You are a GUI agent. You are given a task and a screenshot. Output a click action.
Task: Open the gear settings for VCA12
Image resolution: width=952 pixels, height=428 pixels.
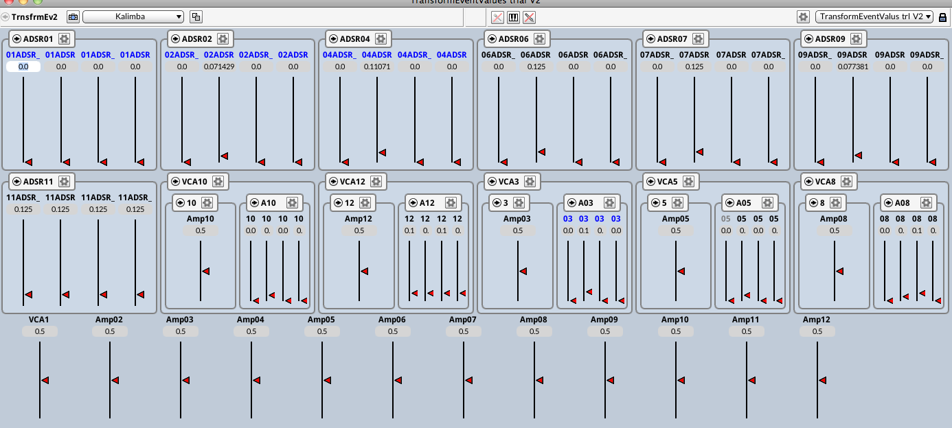(376, 182)
